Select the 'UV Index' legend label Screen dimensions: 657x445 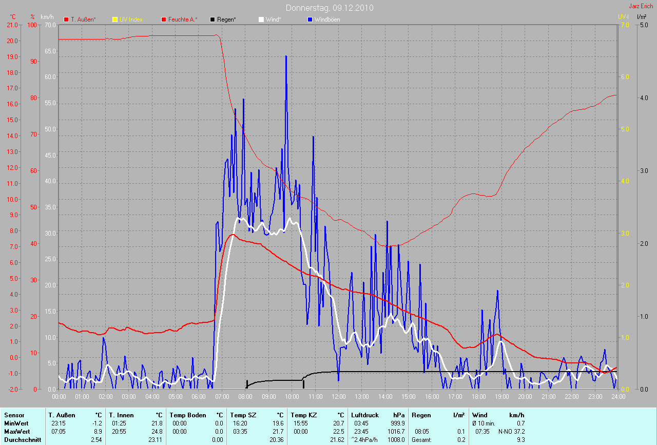tap(131, 20)
